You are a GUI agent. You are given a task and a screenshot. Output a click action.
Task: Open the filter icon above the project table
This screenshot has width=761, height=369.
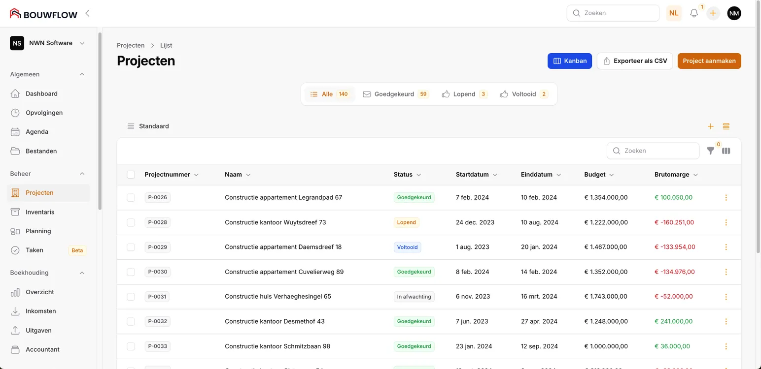click(710, 151)
